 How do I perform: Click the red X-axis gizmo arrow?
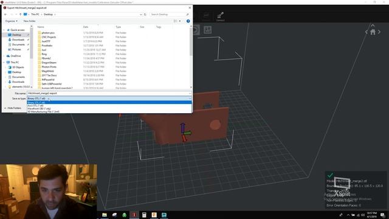pos(184,138)
